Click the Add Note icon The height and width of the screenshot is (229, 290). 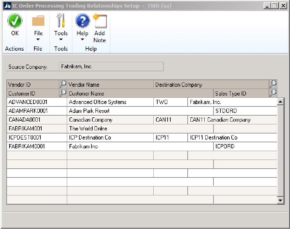(100, 21)
